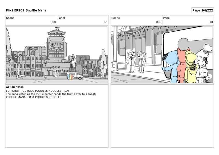Viewport: 219px width, 155px height.
Task: Click panel number 01 of scene 059
Action: [x=106, y=22]
